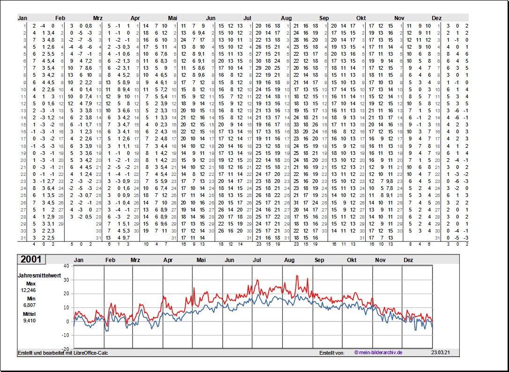Click the 40 label on chart y-axis
Viewport: 509px width, 372px height.
pyautogui.click(x=66, y=266)
